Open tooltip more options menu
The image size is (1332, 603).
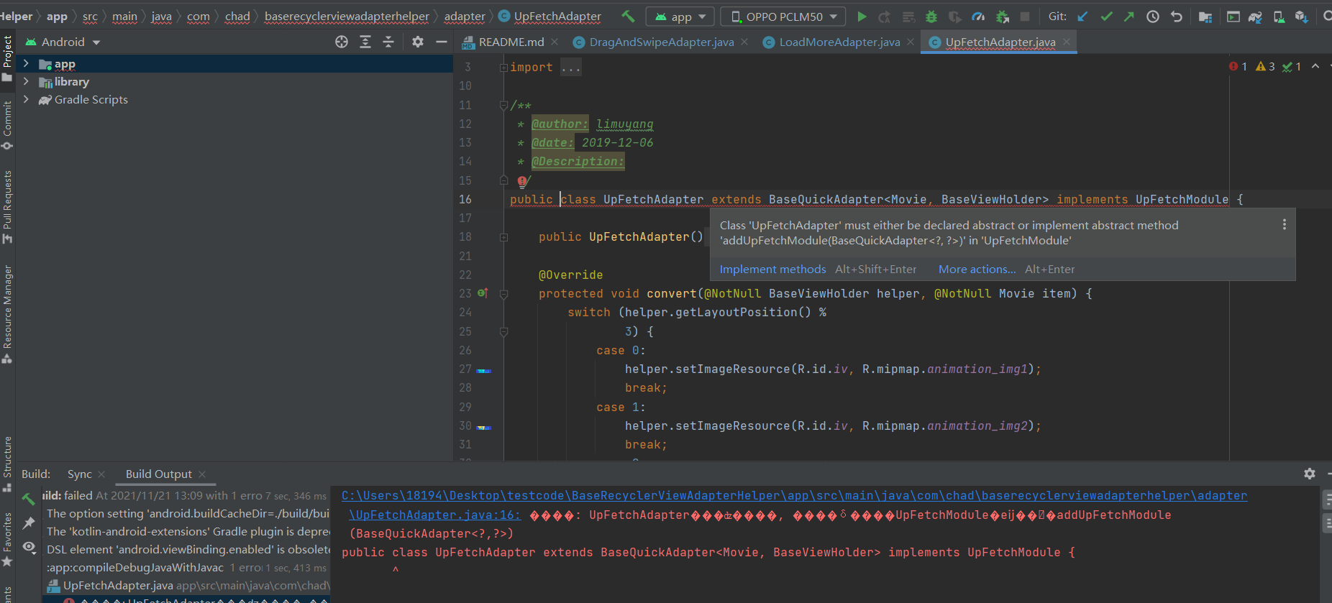1285,225
